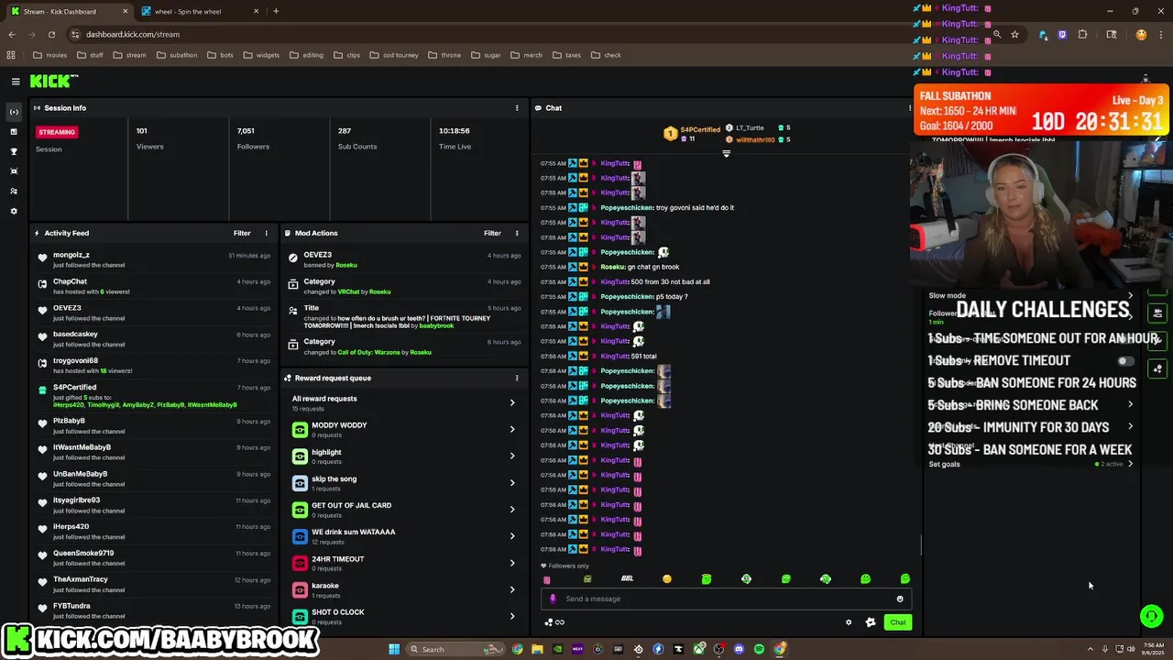Screen dimensions: 1173x660
Task: Click Roseku link on OEVEZ3 ban
Action: 346,265
